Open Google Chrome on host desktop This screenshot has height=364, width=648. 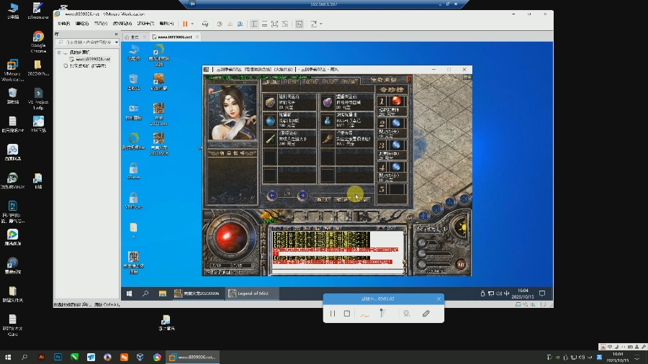[38, 42]
